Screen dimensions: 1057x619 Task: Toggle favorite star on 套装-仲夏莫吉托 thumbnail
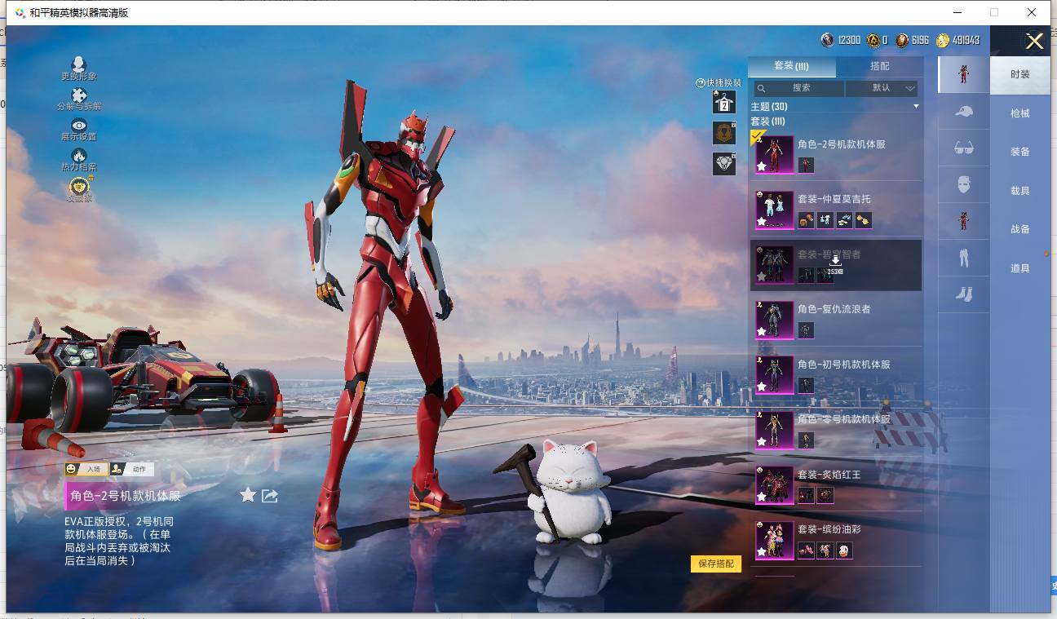[762, 221]
